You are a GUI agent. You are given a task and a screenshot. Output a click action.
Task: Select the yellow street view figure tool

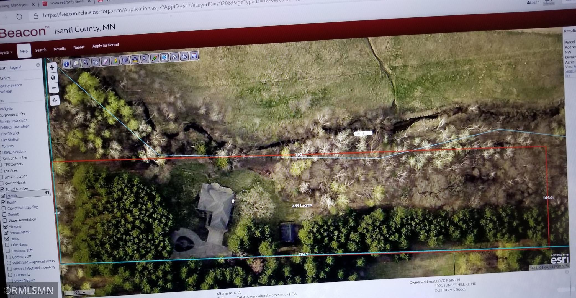(x=115, y=60)
